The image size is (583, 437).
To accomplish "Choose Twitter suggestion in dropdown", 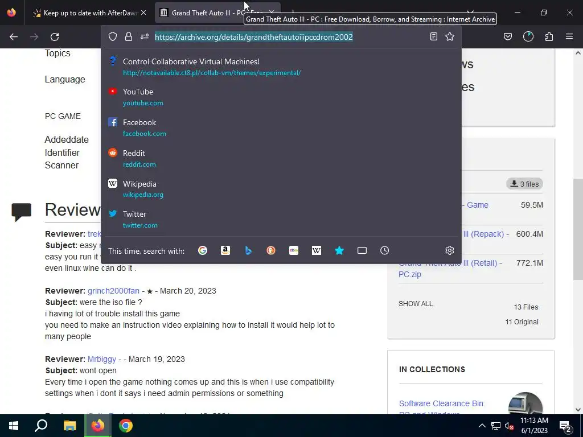I will (281, 220).
